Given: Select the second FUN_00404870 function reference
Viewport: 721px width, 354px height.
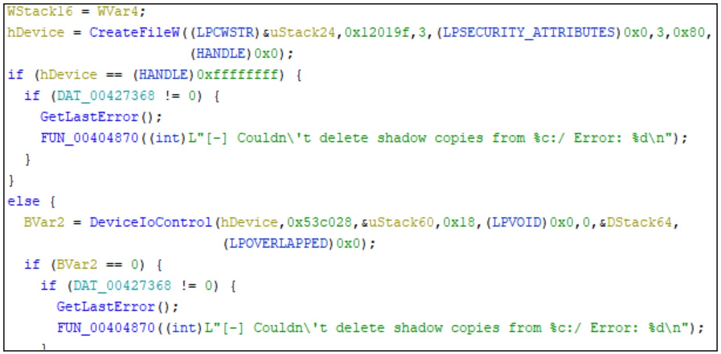Looking at the screenshot, I should [x=106, y=328].
